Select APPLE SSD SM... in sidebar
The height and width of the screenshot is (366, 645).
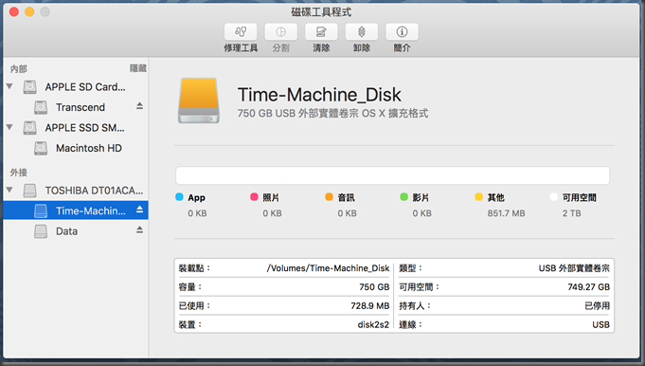84,128
